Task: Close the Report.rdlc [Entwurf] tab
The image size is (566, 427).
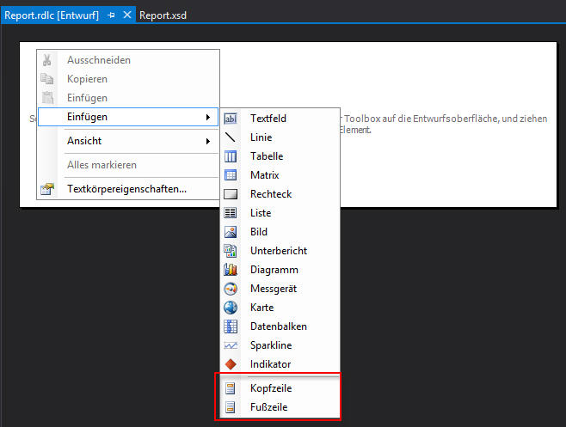Action: 127,15
